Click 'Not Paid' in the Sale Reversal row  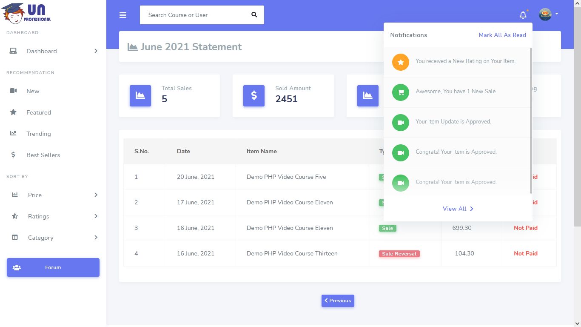(526, 253)
